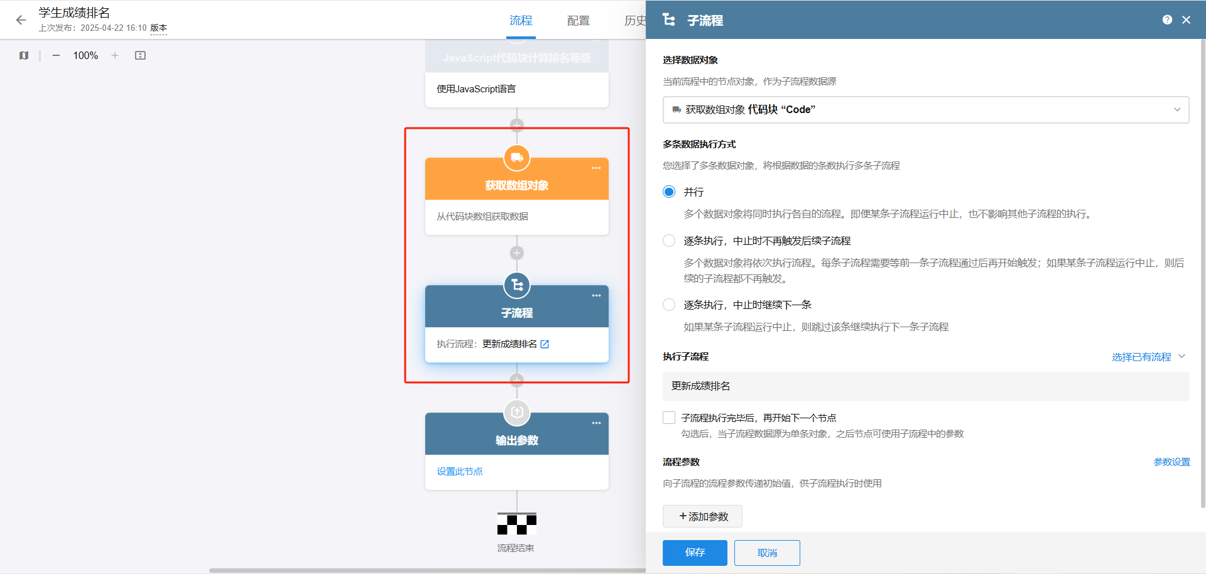
Task: Click the back arrow next to 学生成绩排名
Action: click(21, 20)
